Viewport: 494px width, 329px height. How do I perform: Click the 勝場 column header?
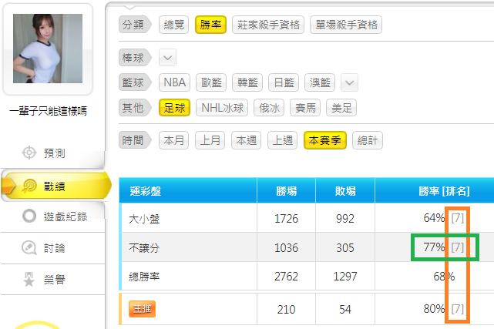click(287, 191)
